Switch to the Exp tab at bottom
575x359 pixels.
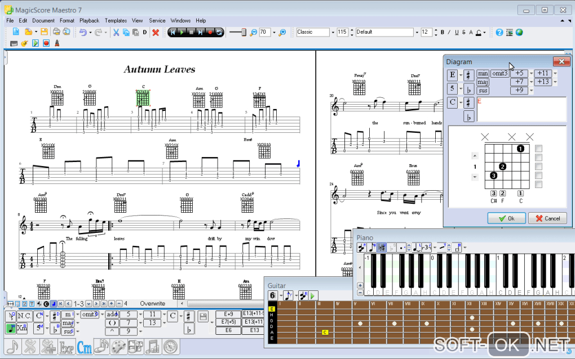67,347
